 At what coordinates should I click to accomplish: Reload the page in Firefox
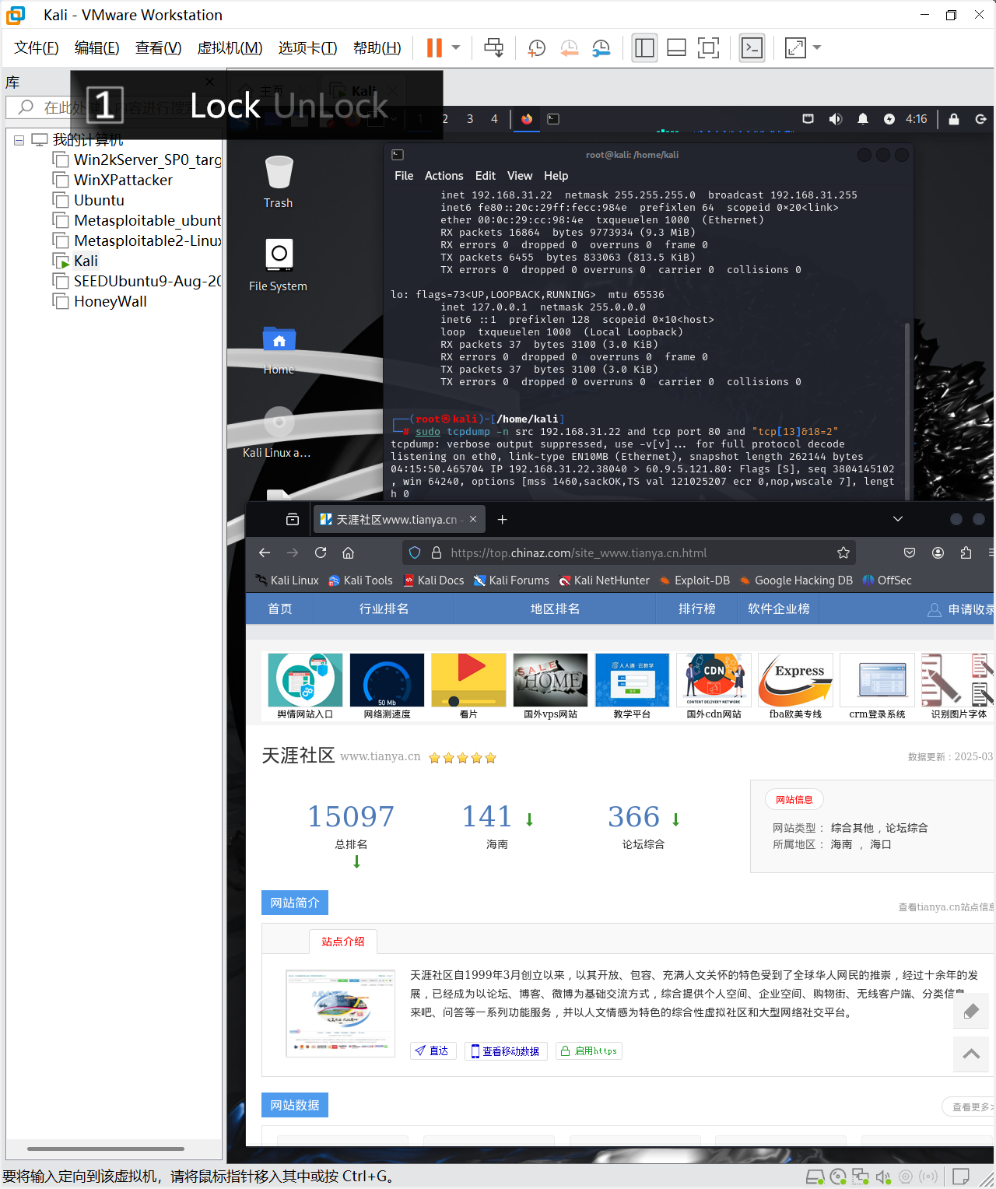tap(321, 552)
